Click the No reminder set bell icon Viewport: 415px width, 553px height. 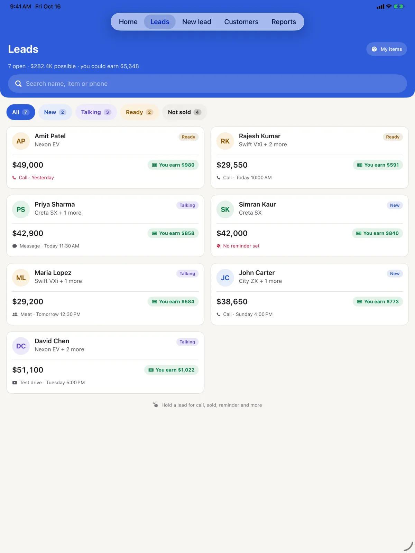tap(219, 246)
